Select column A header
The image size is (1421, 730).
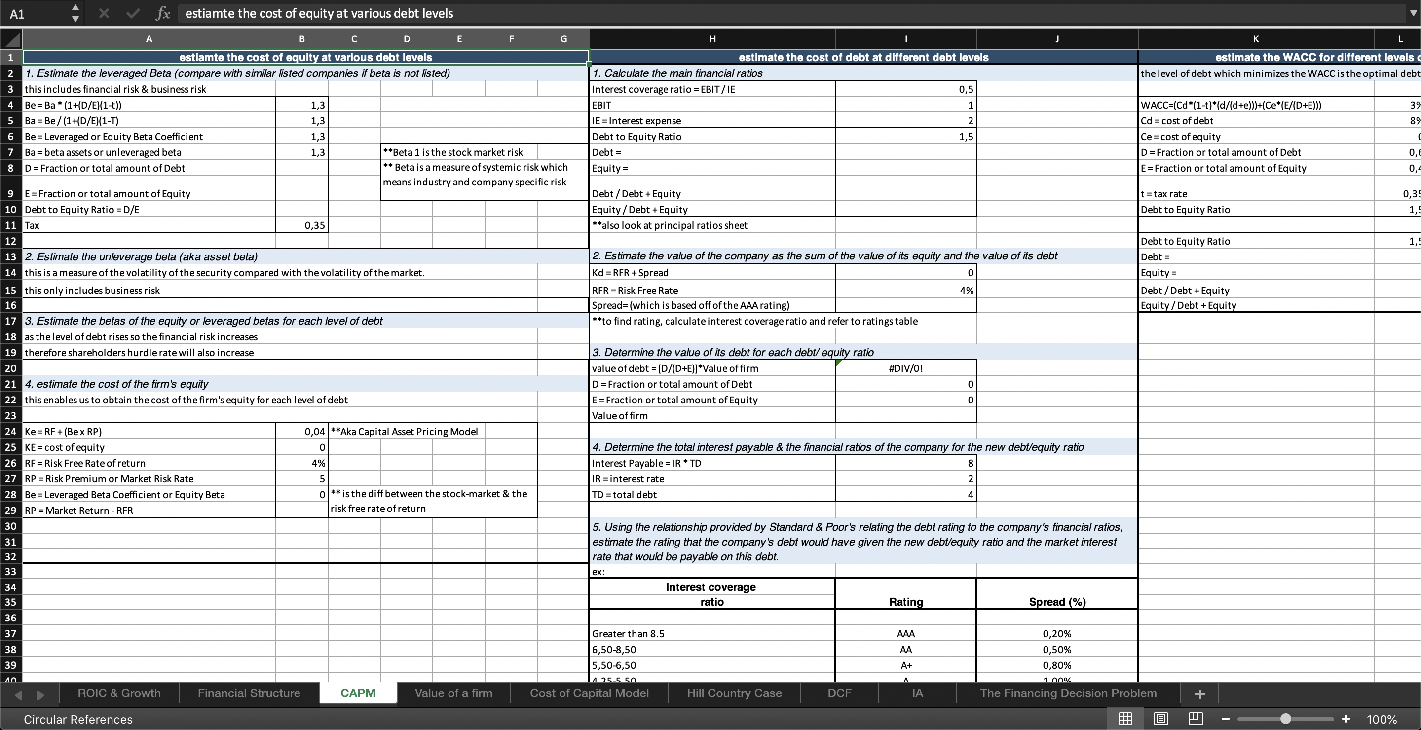click(x=149, y=39)
